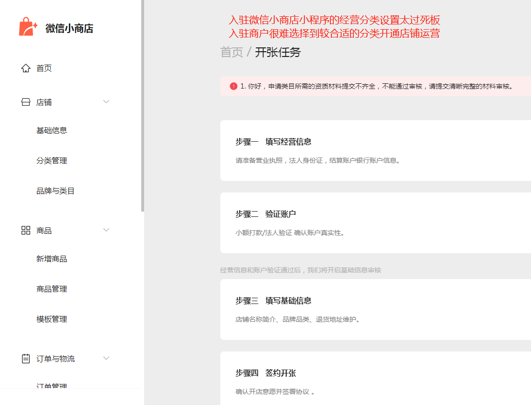This screenshot has width=531, height=405.
Task: Click the 确认开店意愿并签署协议 text
Action: point(275,392)
